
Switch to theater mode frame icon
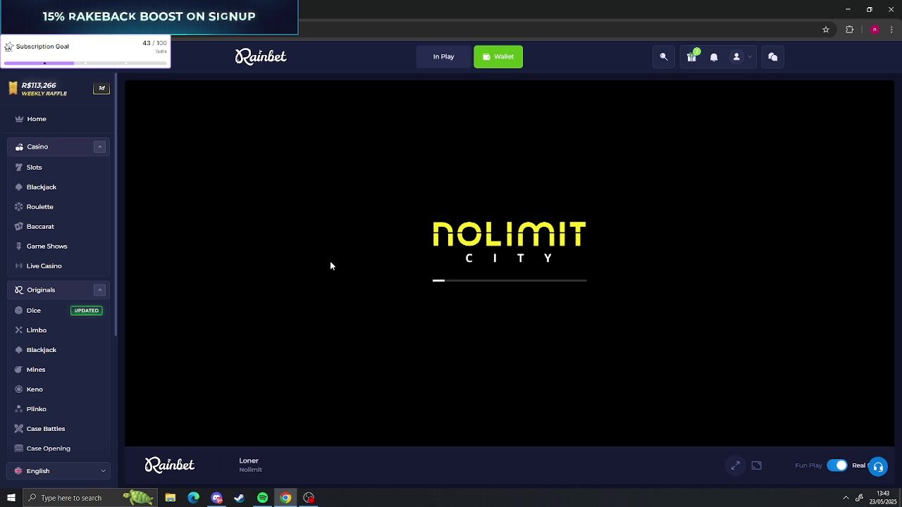(x=757, y=465)
